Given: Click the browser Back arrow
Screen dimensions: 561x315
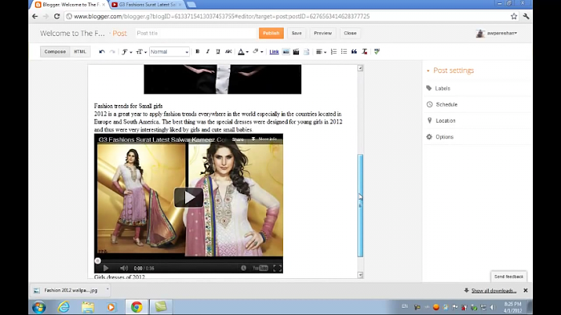Looking at the screenshot, I should (34, 16).
